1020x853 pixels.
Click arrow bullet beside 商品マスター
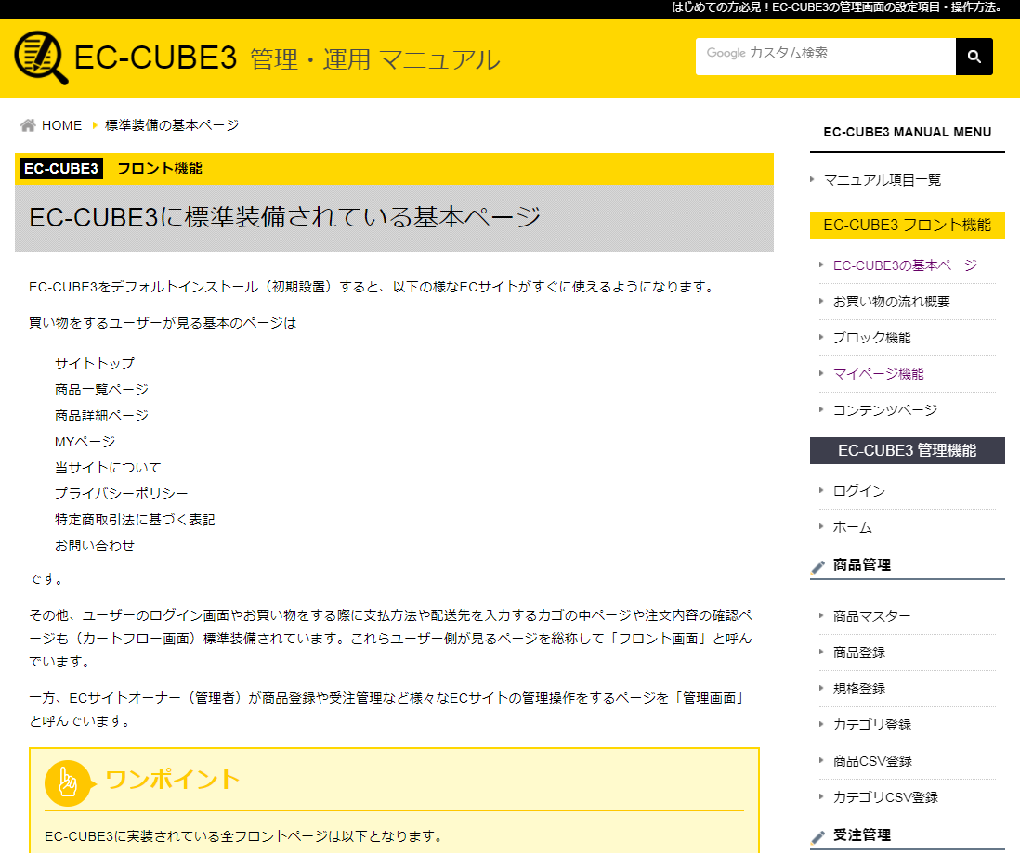pyautogui.click(x=821, y=615)
